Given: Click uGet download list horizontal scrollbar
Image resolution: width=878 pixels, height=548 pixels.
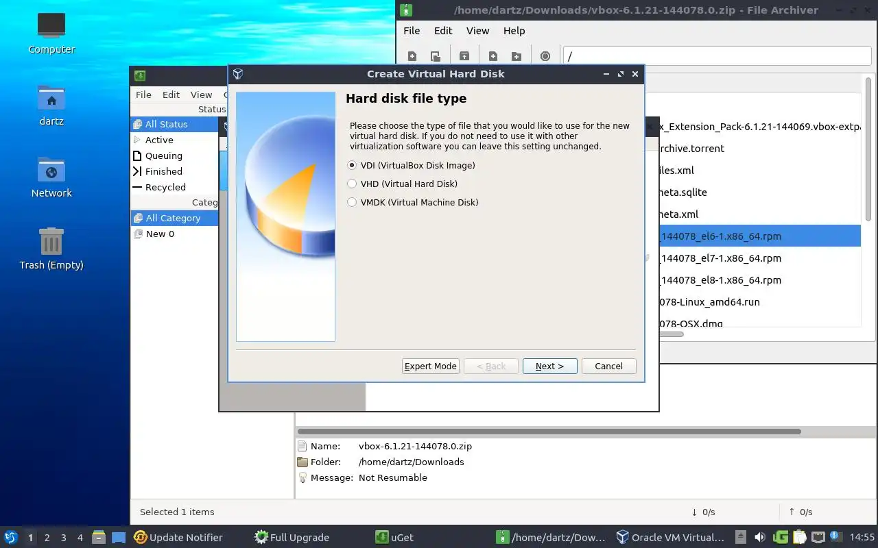Looking at the screenshot, I should tap(549, 432).
